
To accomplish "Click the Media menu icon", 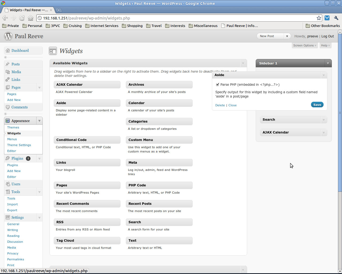I will click(8, 72).
